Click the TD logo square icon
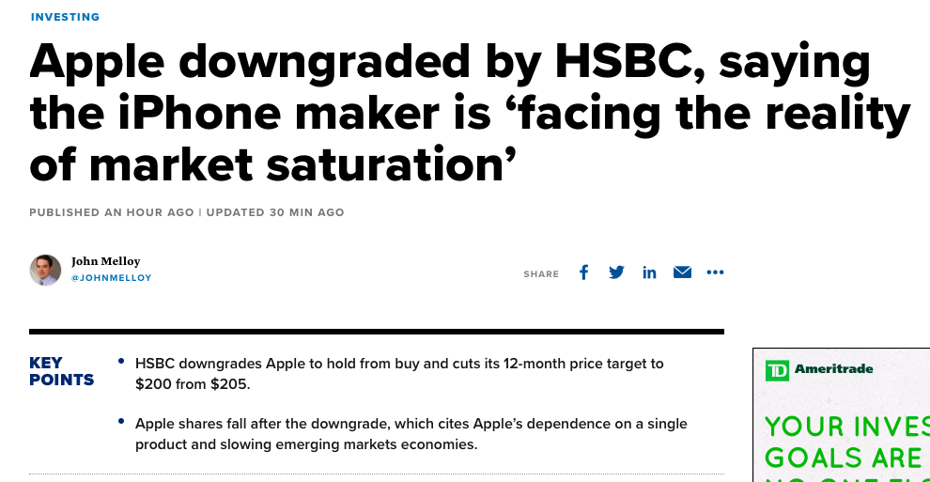The width and height of the screenshot is (930, 482). 777,370
